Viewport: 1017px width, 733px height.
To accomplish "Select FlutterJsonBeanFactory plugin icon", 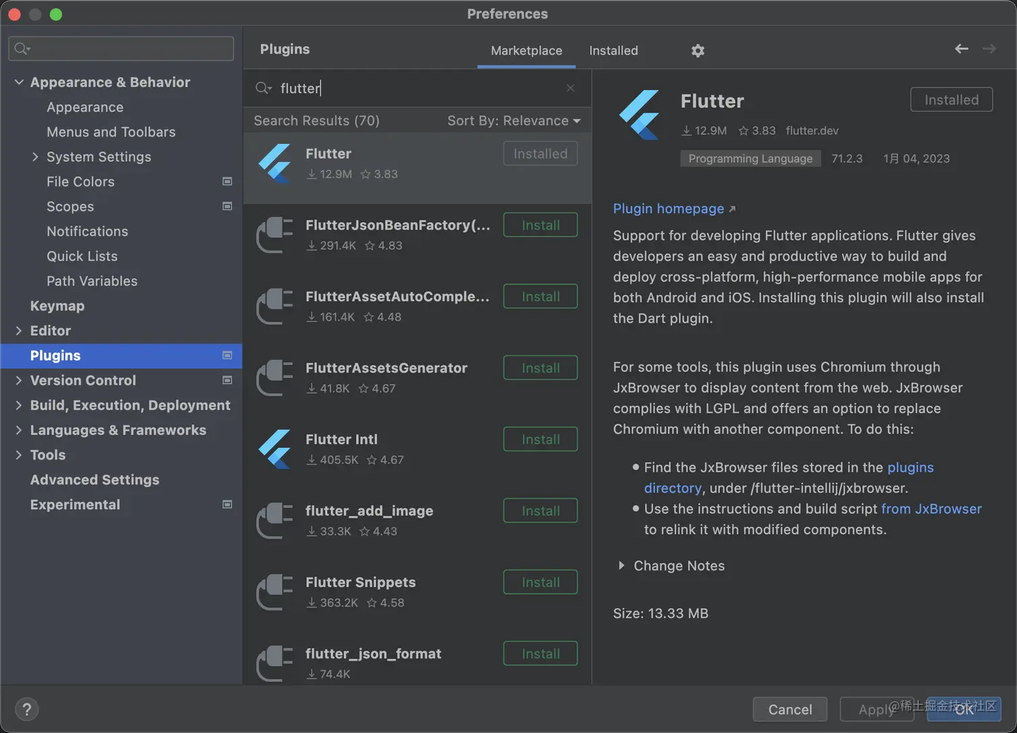I will [274, 235].
